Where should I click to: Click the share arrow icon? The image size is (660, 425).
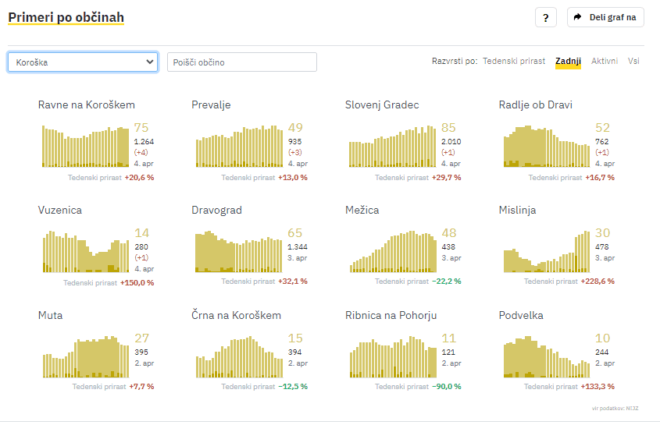click(579, 17)
